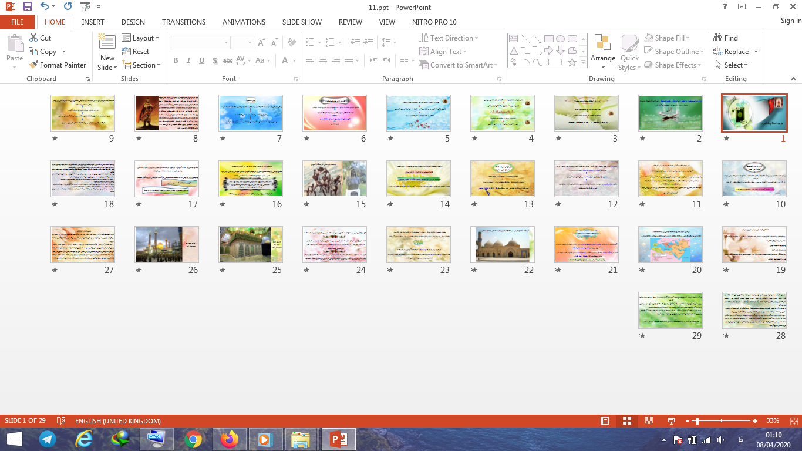Toggle Slide Sorter view button
This screenshot has width=802, height=451.
click(x=626, y=421)
